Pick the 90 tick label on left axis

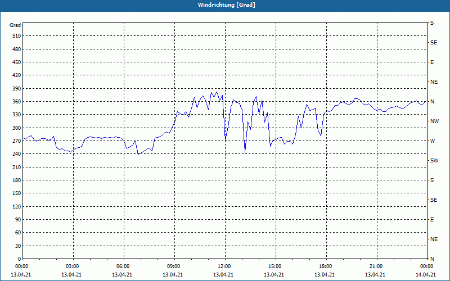(x=18, y=220)
